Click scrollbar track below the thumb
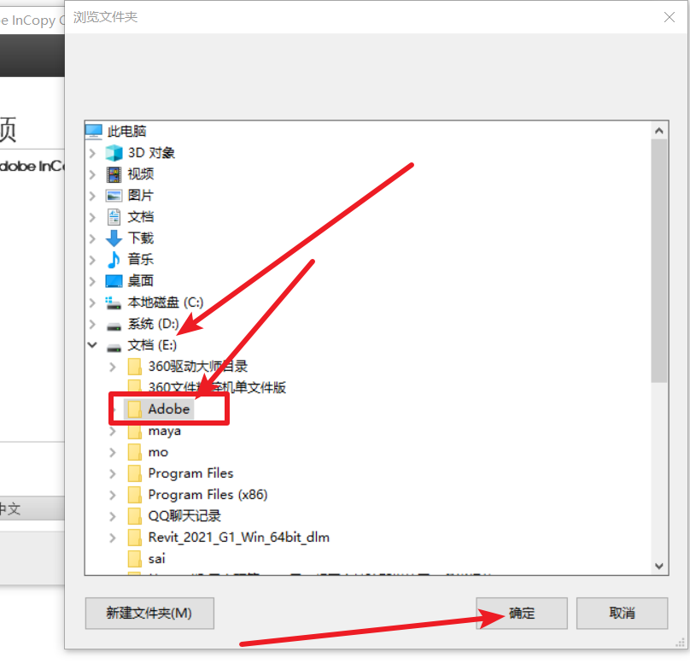Image resolution: width=690 pixels, height=664 pixels. [658, 469]
